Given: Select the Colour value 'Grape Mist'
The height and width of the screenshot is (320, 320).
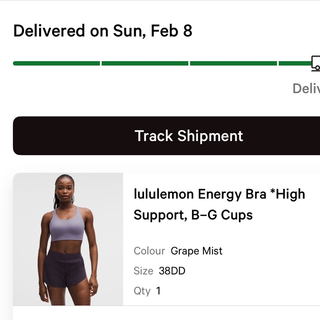Looking at the screenshot, I should 196,251.
